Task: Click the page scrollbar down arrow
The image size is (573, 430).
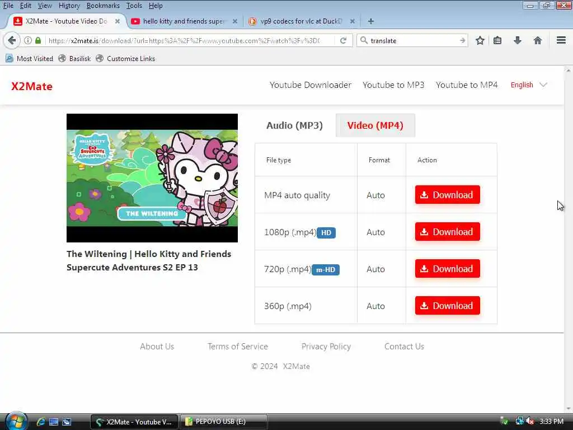Action: coord(569,408)
